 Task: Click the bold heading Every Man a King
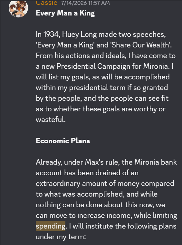tap(65, 13)
